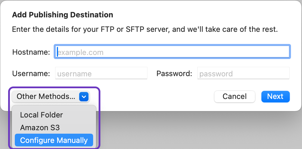Click the gray password placeholder text
The image size is (302, 149).
[216, 74]
